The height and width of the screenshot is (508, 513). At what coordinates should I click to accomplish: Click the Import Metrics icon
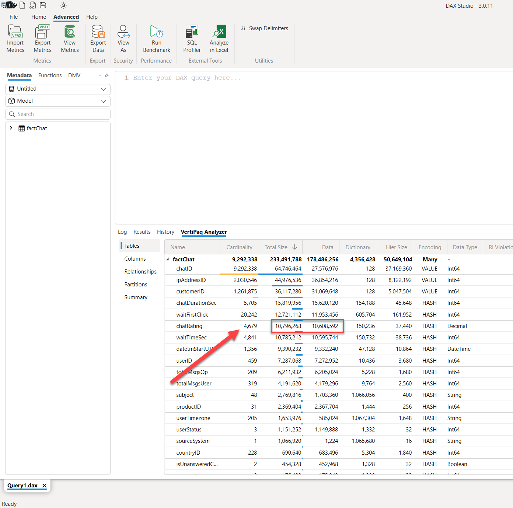(x=15, y=37)
